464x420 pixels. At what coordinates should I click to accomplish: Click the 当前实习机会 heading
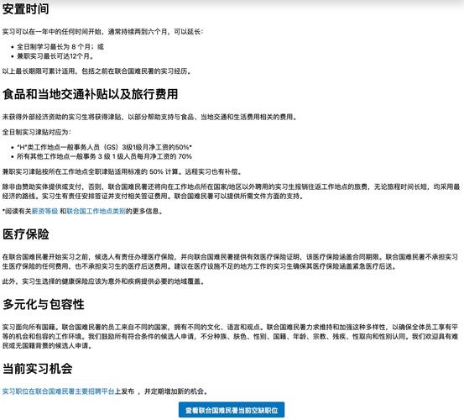(x=37, y=369)
